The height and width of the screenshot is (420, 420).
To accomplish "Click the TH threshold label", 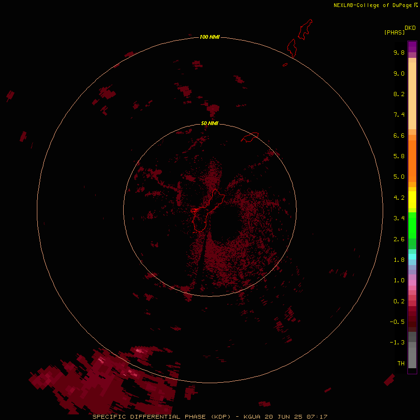I will tap(401, 364).
